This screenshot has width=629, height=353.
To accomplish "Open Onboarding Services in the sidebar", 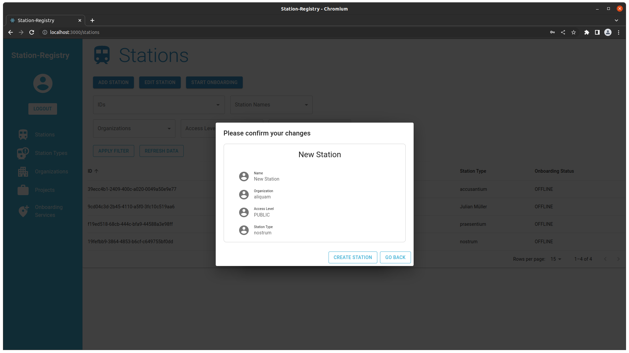I will pos(43,211).
